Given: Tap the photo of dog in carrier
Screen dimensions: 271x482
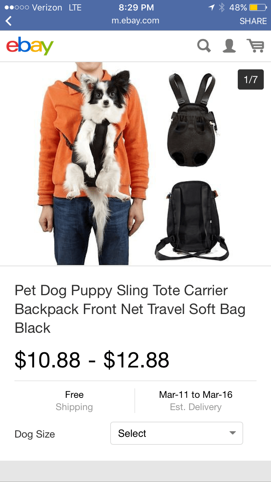Looking at the screenshot, I should 94,164.
